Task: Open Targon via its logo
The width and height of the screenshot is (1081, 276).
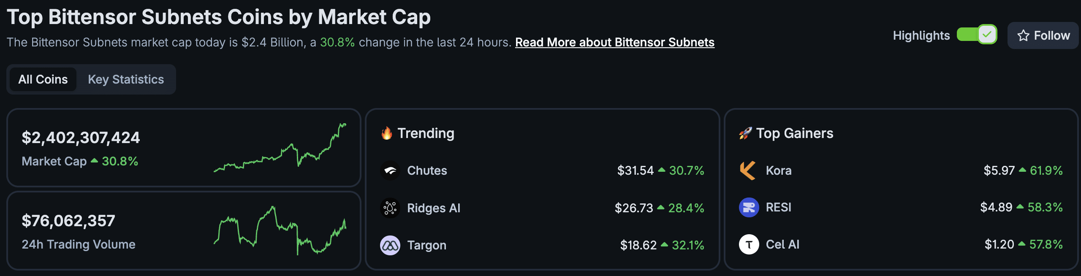Action: [x=390, y=245]
